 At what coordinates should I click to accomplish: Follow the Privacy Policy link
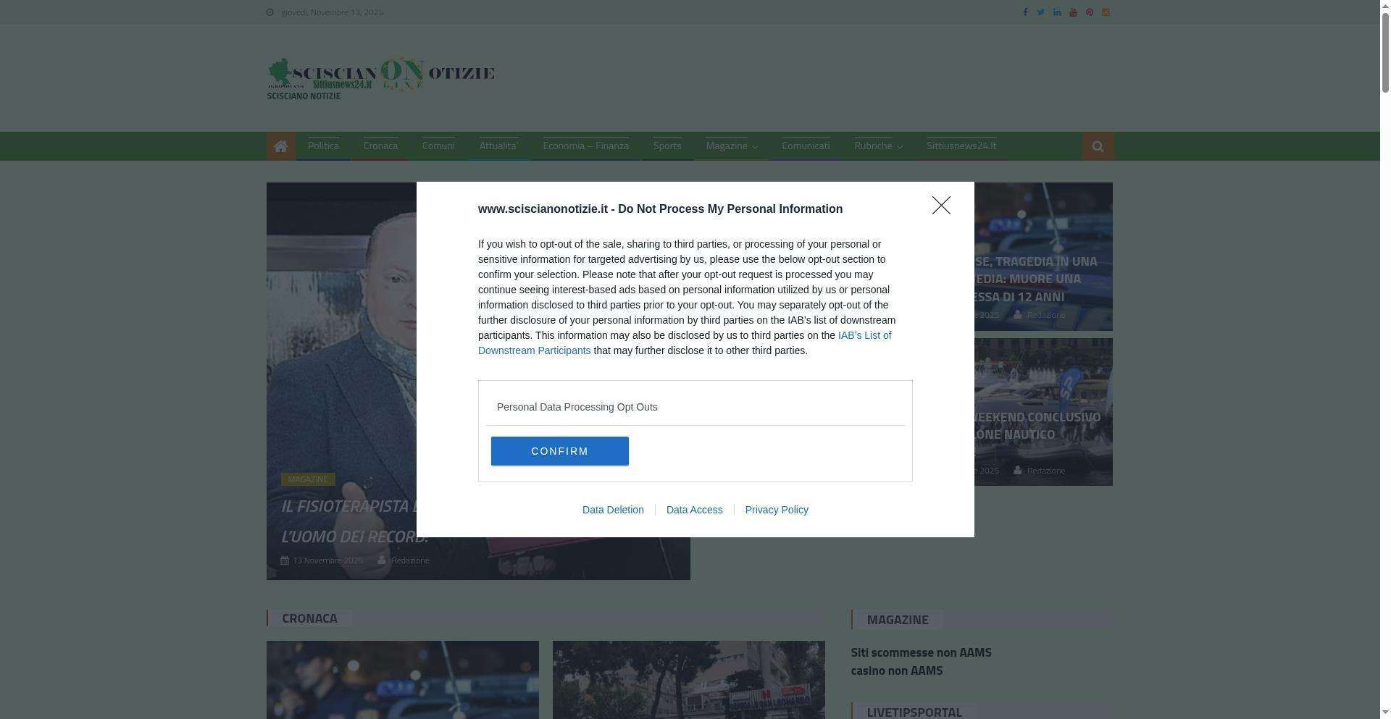coord(777,510)
